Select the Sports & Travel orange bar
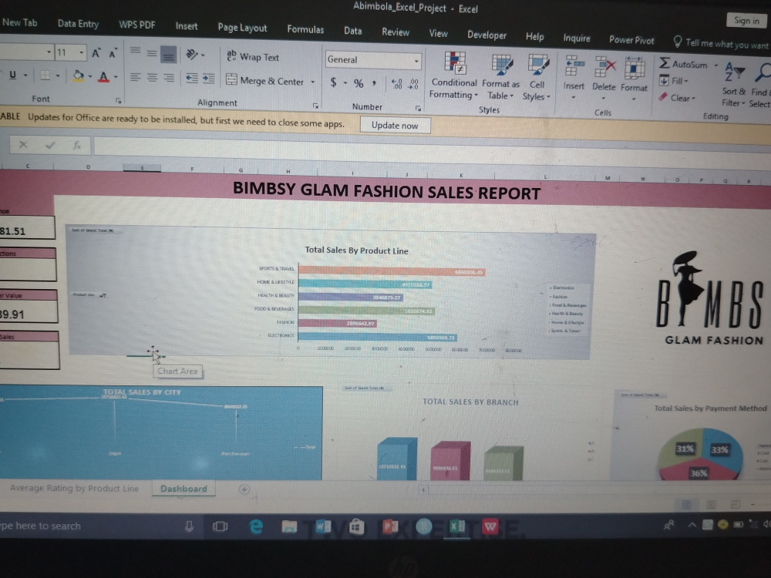 [x=392, y=271]
